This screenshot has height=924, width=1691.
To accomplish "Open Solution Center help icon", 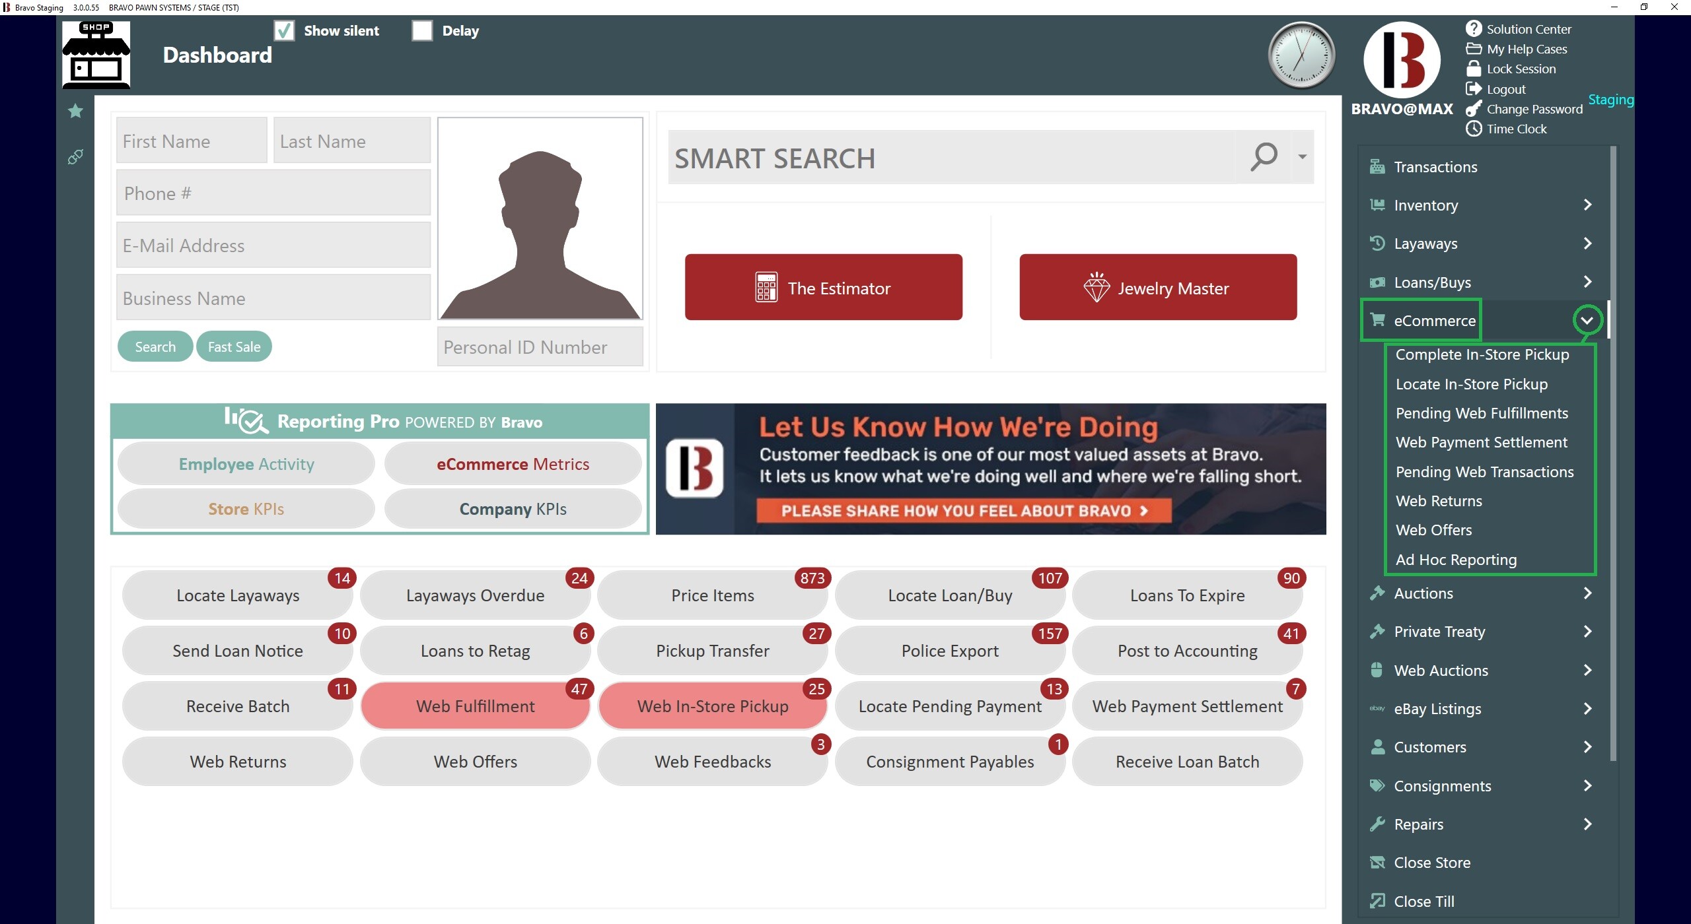I will [1474, 28].
